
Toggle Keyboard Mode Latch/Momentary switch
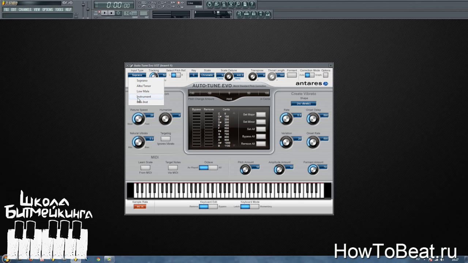coord(249,206)
